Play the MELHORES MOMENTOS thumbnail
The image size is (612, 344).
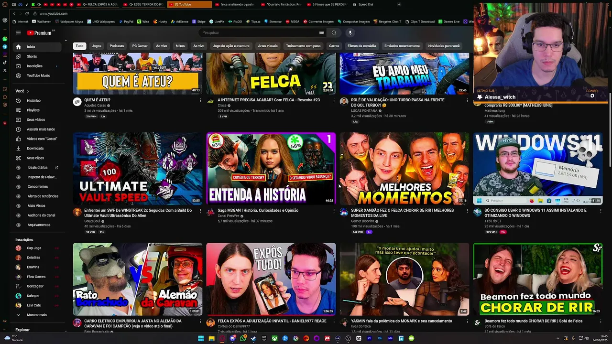tap(404, 169)
